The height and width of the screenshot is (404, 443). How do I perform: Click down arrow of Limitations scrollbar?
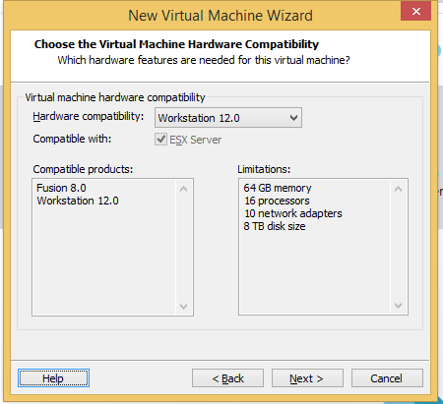coord(399,306)
